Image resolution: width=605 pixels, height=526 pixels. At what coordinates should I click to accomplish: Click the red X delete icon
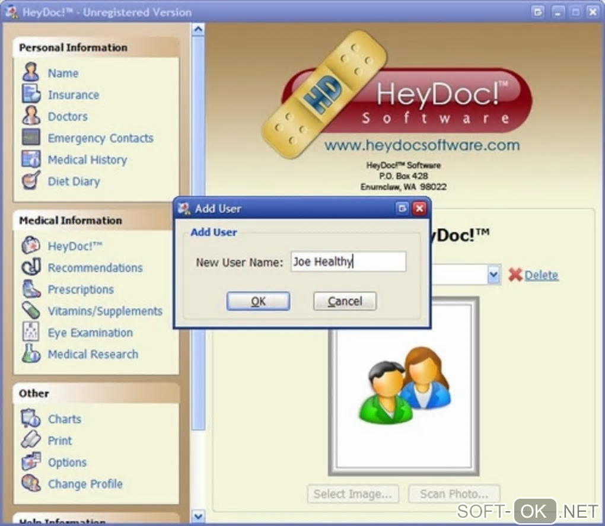(515, 275)
